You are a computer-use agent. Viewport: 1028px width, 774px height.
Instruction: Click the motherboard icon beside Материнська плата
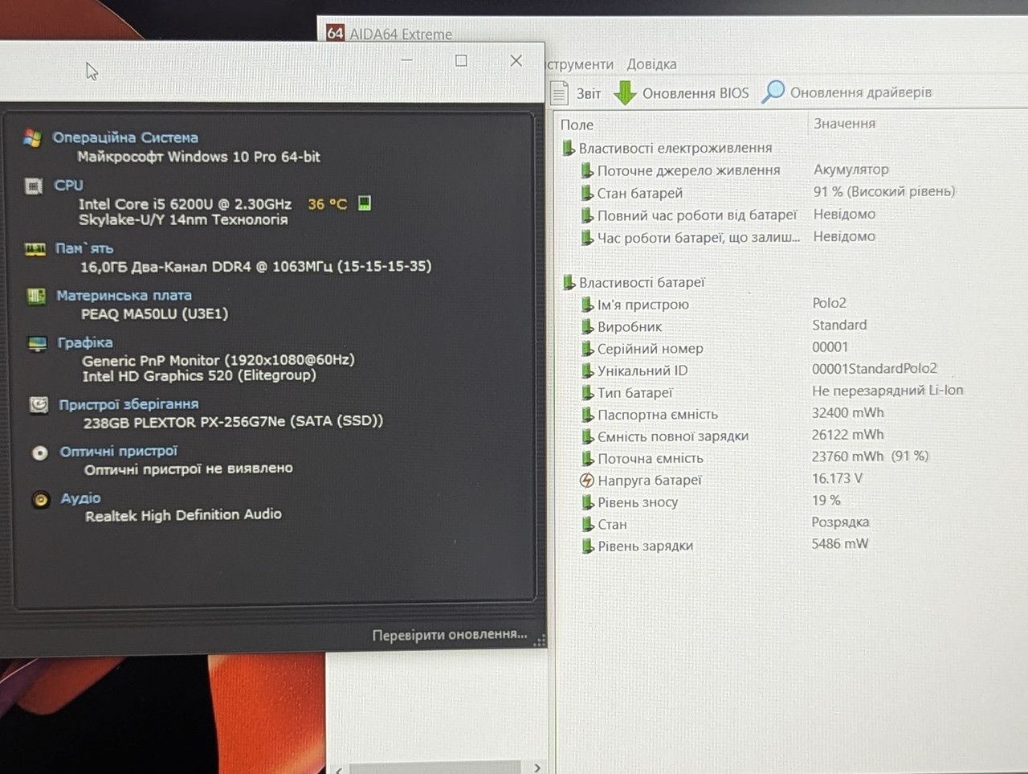pos(36,297)
